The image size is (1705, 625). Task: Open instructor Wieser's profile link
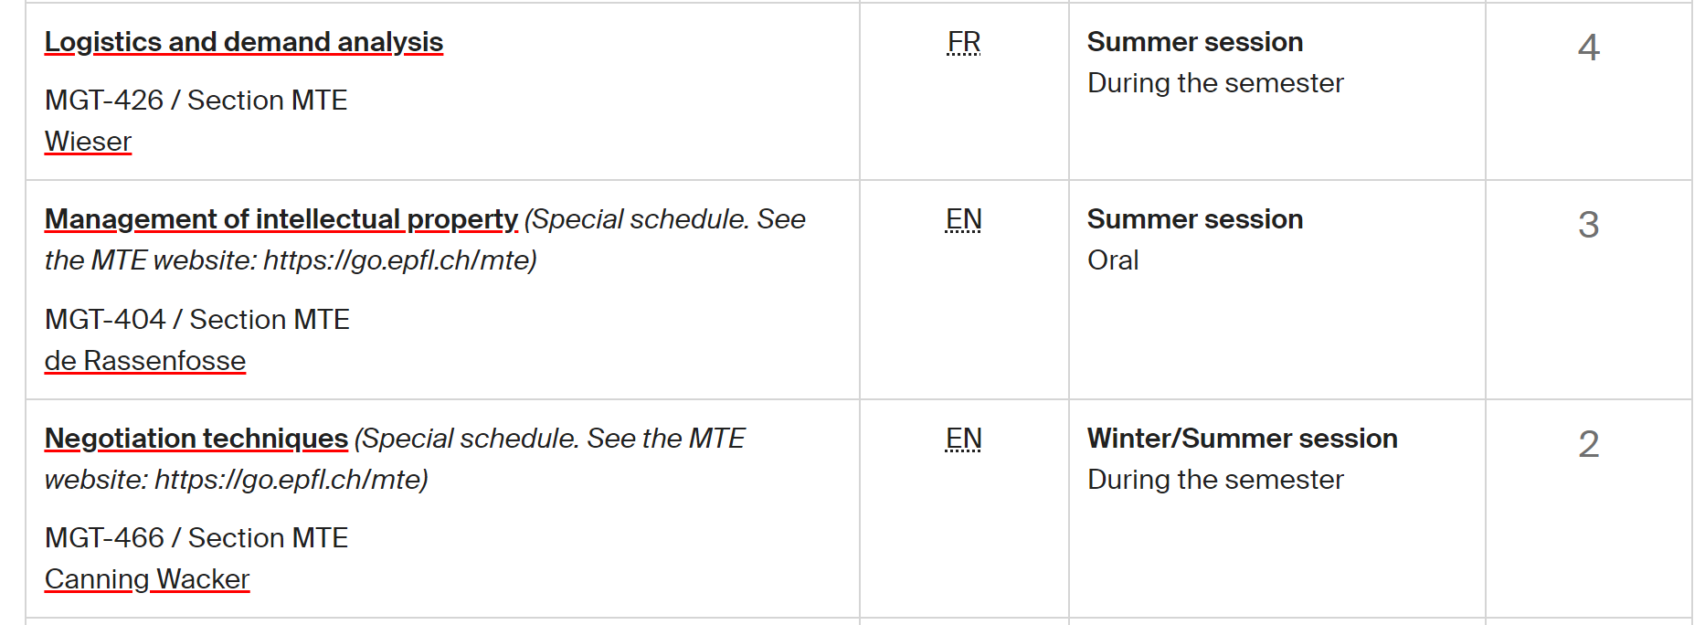point(88,142)
